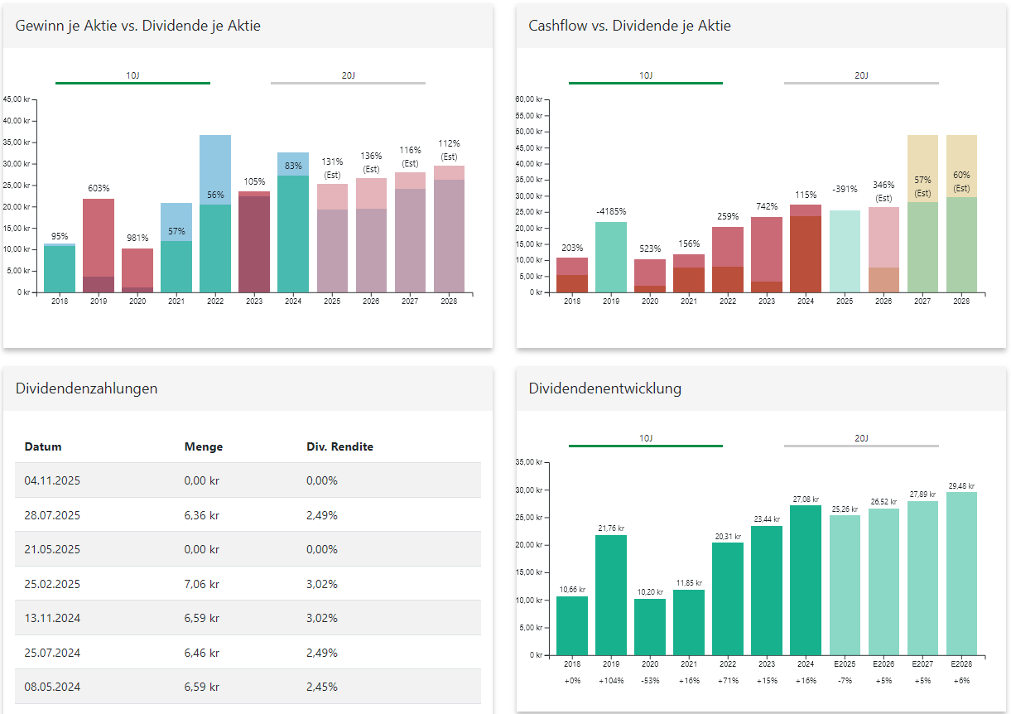This screenshot has width=1011, height=714.
Task: Select the 10J tab in Gewinn je Aktie chart
Action: tap(132, 76)
